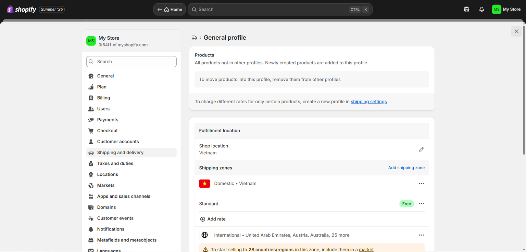Click the Markets globe icon
The width and height of the screenshot is (526, 252).
click(91, 185)
